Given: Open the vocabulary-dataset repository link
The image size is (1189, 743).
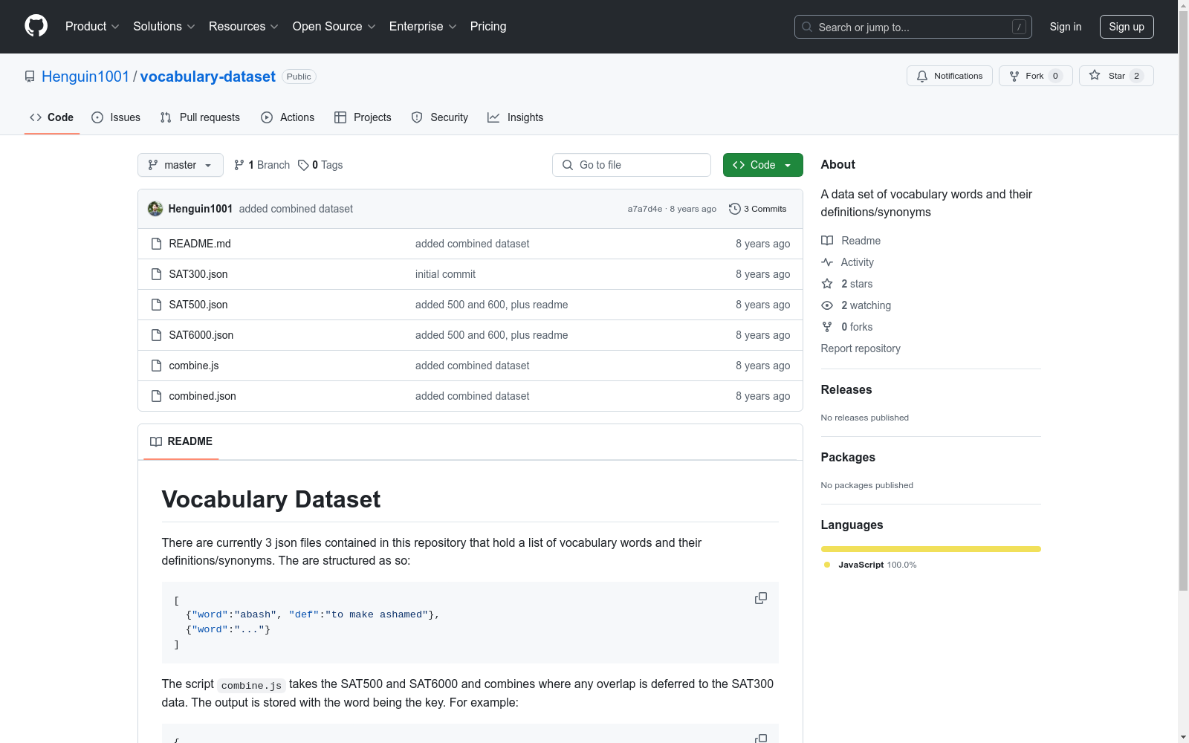Looking at the screenshot, I should tap(208, 77).
